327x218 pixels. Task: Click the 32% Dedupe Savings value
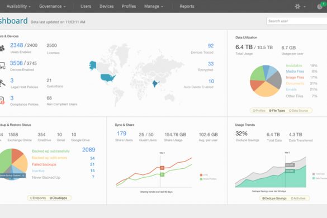241,134
